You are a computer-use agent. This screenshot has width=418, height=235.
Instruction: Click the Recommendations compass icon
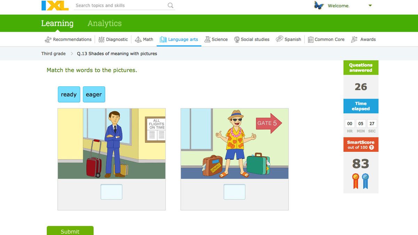(x=48, y=39)
